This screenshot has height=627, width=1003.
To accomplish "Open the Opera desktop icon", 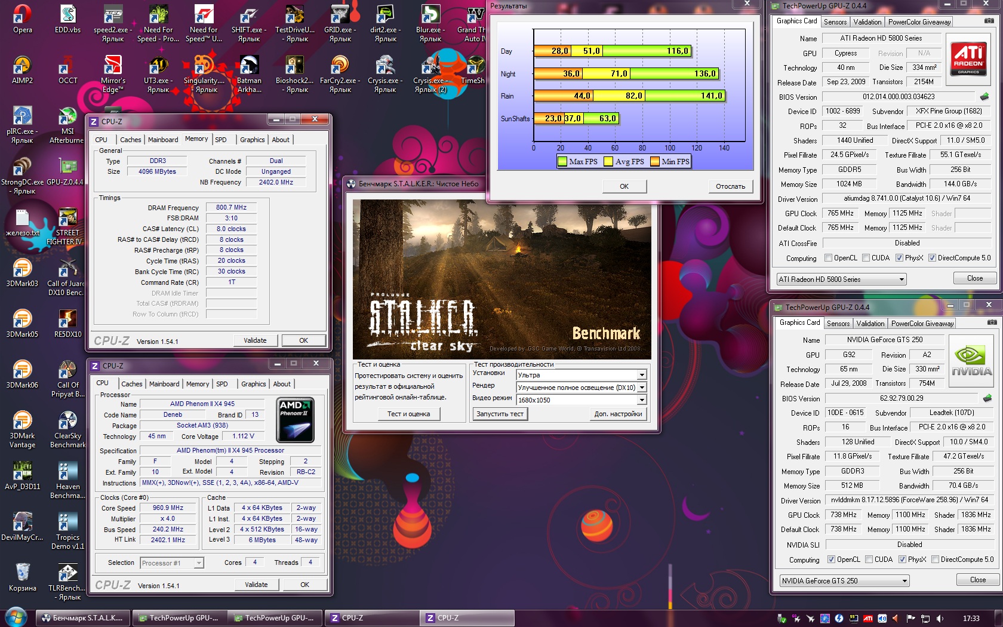I will point(23,19).
